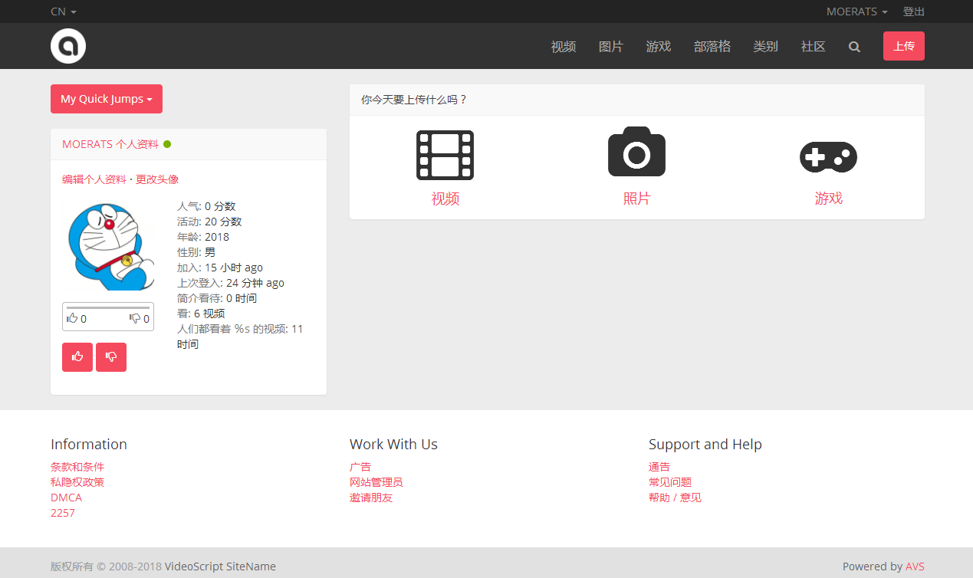Click the 你今天要上传什么吗？ heading text
The image size is (973, 578).
pos(414,100)
